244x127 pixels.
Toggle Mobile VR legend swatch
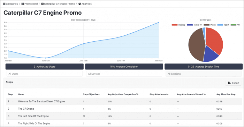pyautogui.click(x=190, y=25)
